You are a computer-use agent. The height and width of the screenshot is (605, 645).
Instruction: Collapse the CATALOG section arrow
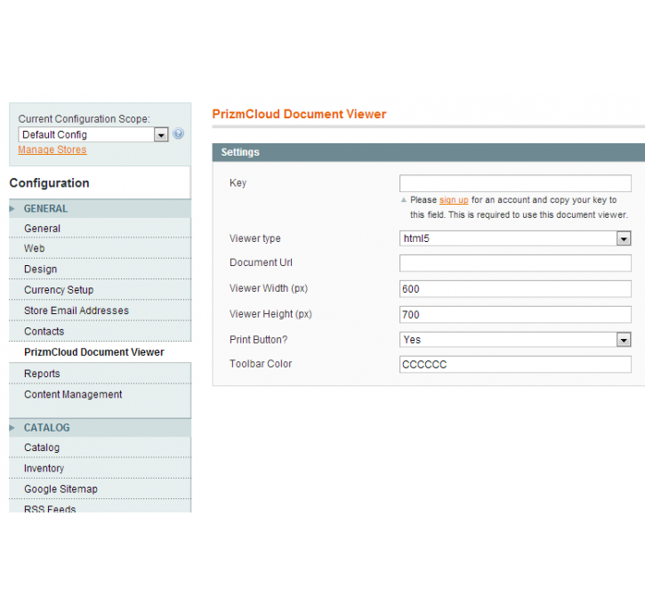click(12, 428)
